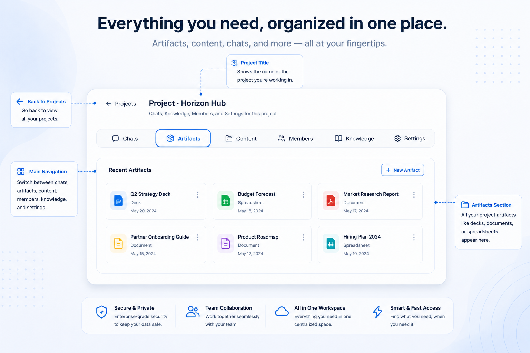Open the Partner Onboarding Guide options menu
This screenshot has height=353, width=530.
point(198,238)
